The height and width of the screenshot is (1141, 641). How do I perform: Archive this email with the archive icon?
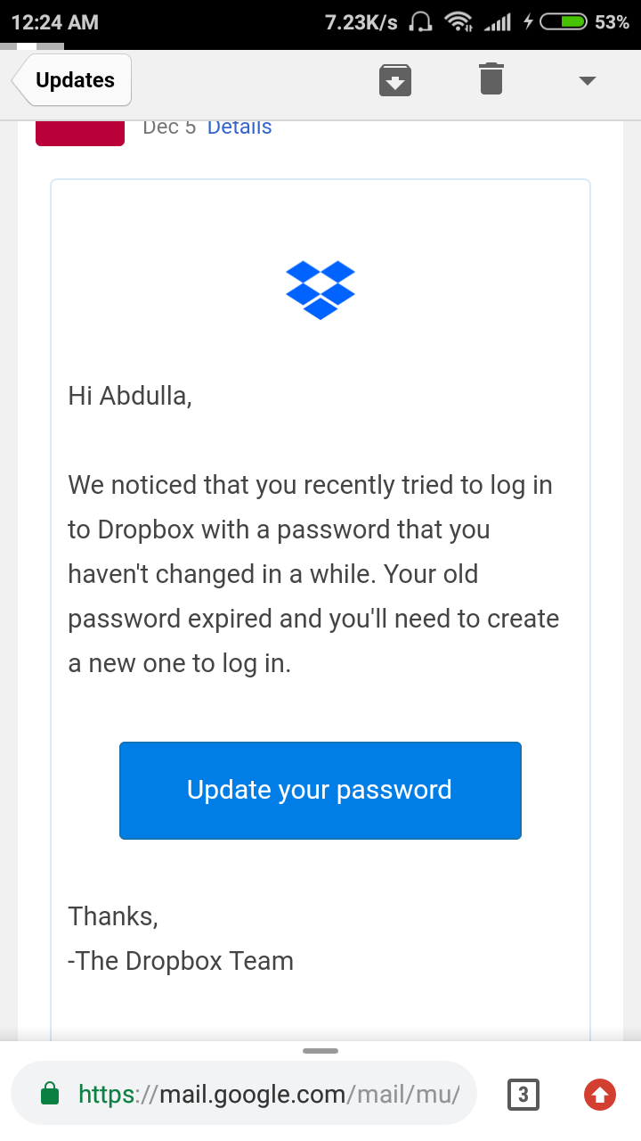point(396,80)
